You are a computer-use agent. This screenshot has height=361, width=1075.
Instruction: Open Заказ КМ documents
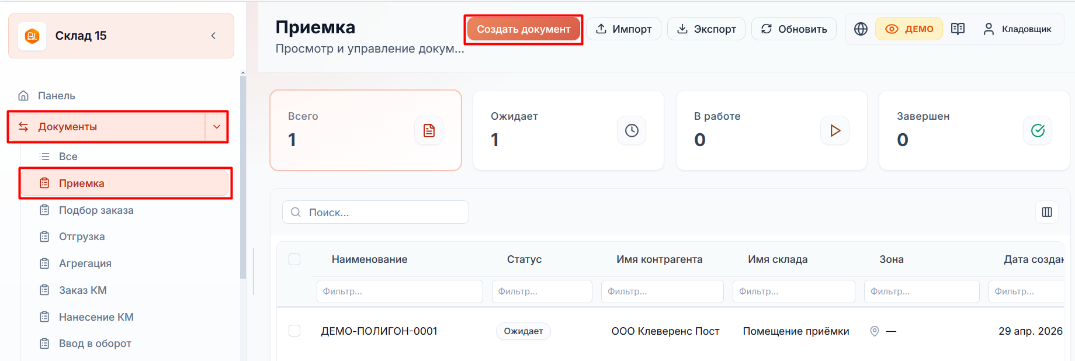pyautogui.click(x=83, y=290)
